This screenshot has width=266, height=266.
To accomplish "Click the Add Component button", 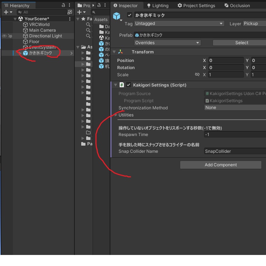I will tap(221, 165).
